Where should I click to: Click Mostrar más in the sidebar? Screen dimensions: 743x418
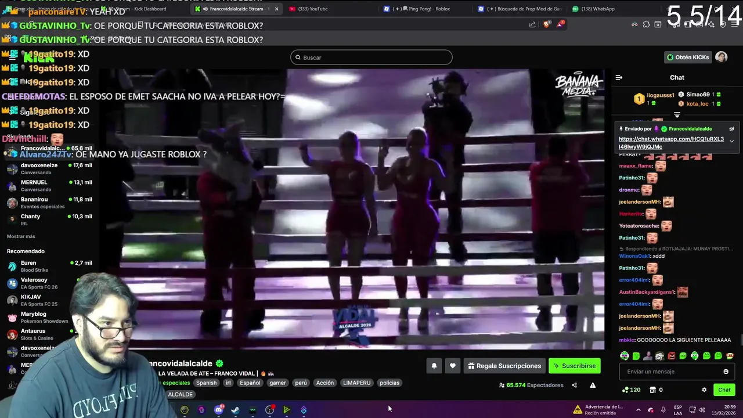pyautogui.click(x=21, y=236)
